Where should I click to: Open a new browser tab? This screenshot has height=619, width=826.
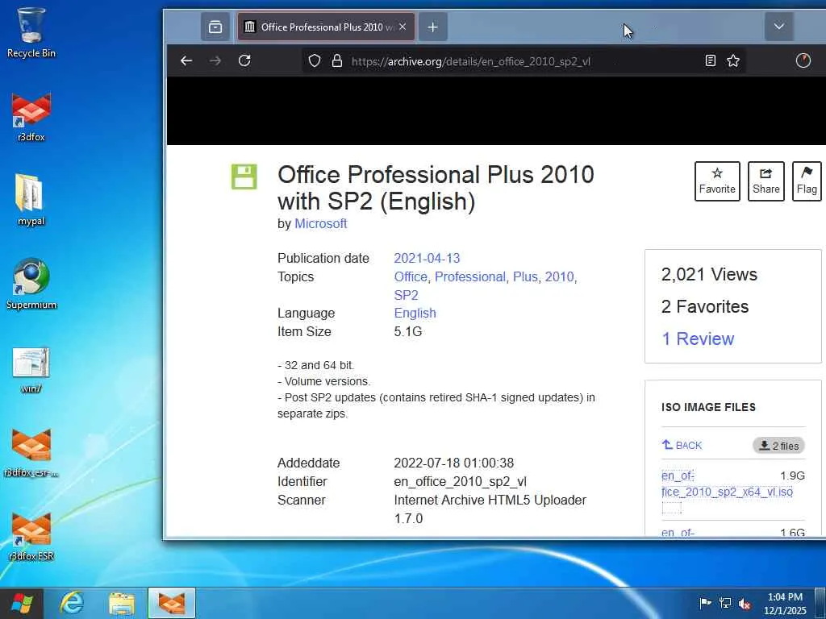point(432,27)
